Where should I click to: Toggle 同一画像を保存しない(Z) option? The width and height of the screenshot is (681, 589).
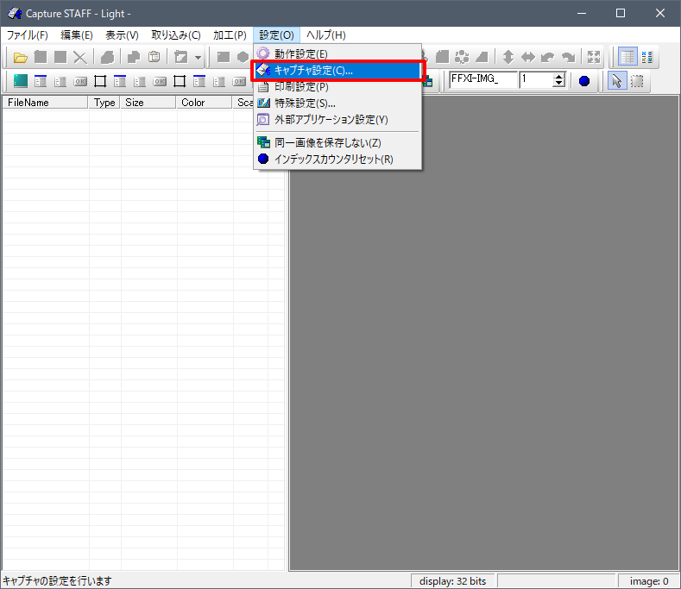pyautogui.click(x=337, y=143)
